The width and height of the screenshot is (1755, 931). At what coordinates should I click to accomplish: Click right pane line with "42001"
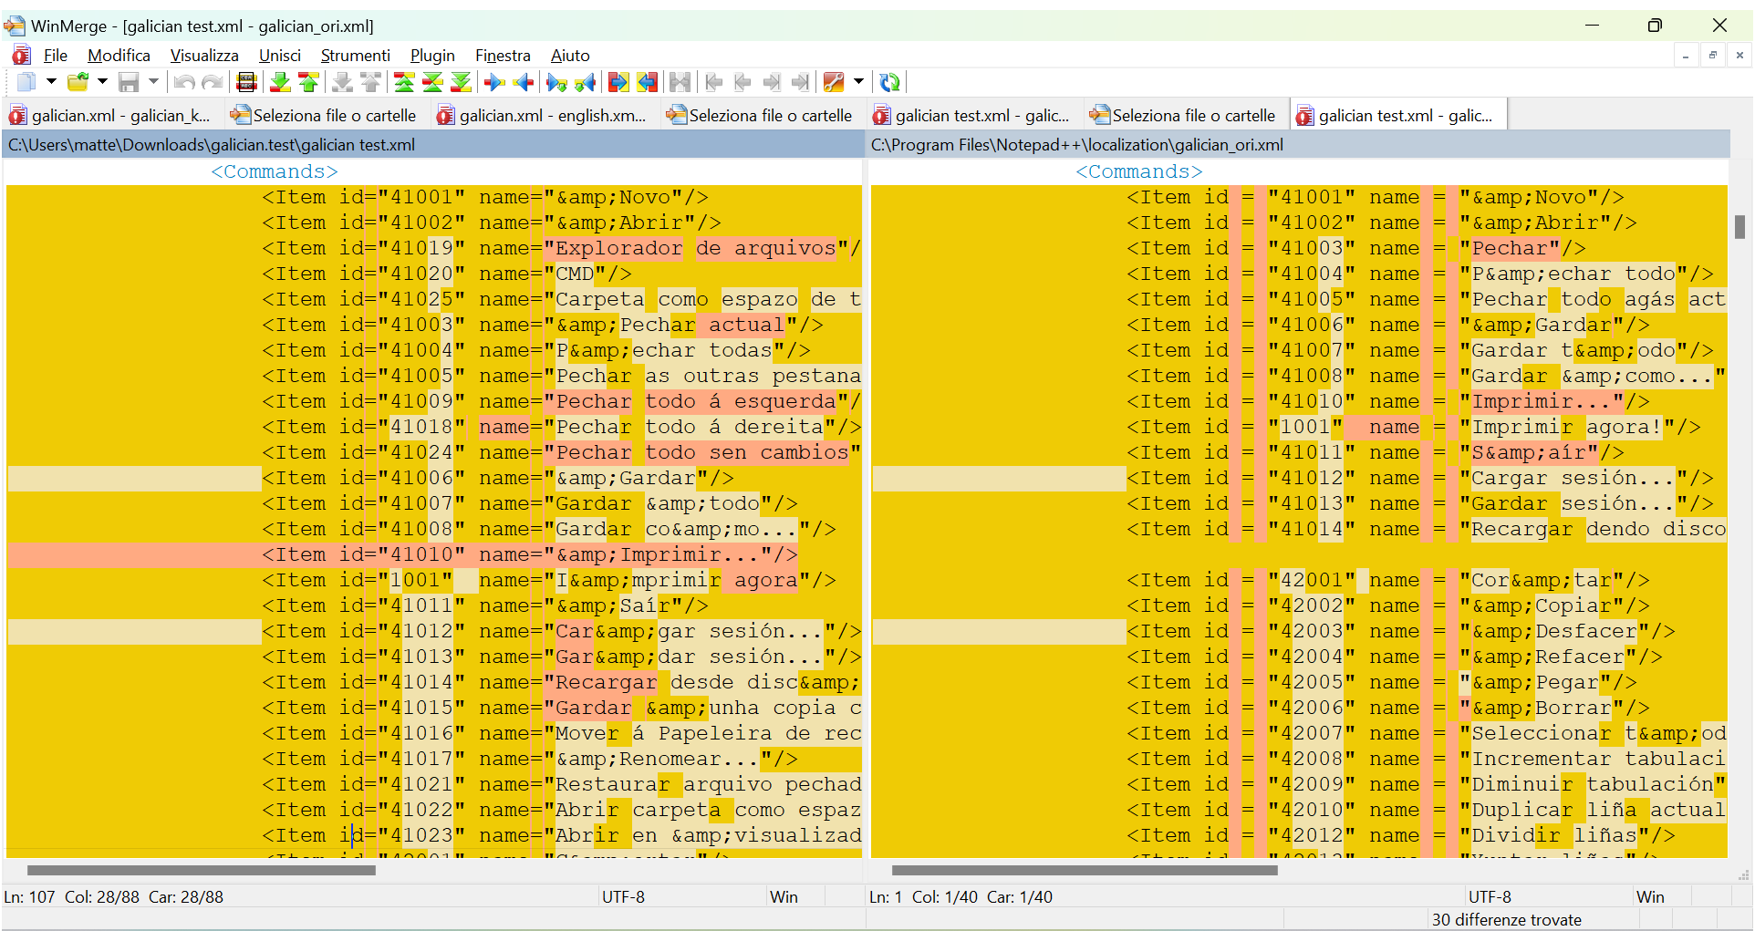[1299, 580]
